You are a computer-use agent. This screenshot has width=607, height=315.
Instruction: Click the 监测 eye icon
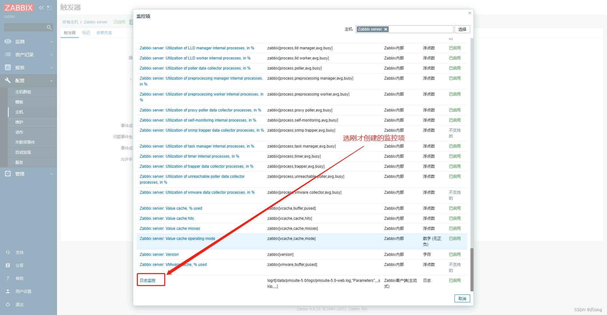pyautogui.click(x=8, y=41)
